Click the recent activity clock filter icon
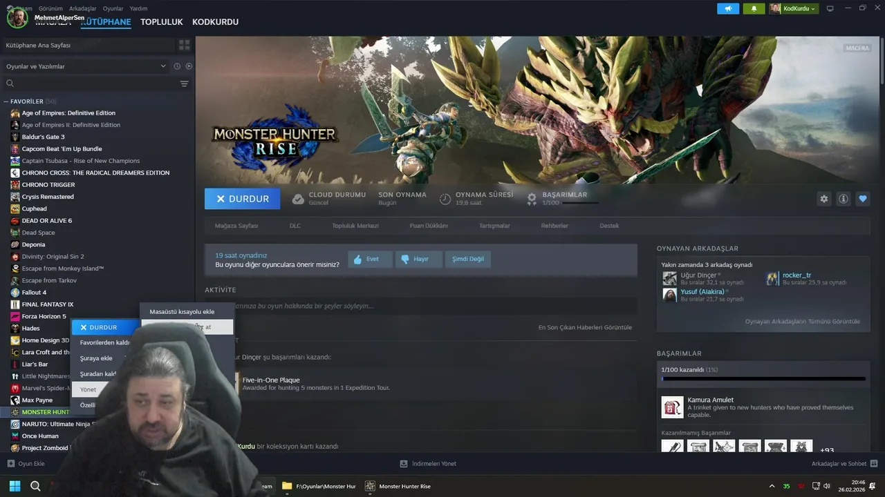The height and width of the screenshot is (497, 885). tap(177, 66)
